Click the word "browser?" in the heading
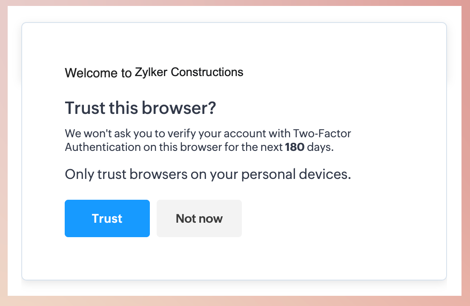470x306 pixels. 179,108
